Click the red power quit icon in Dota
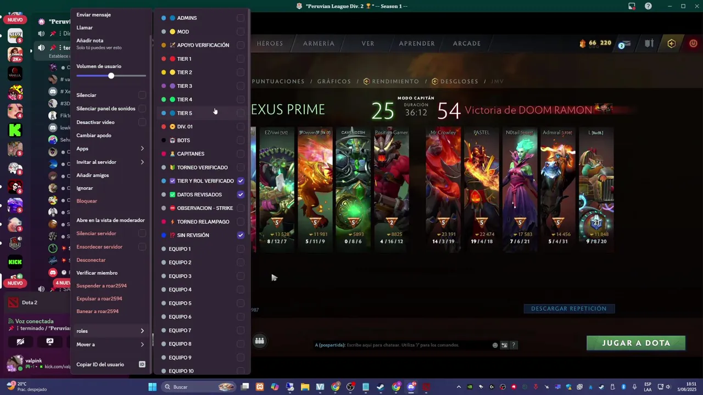Viewport: 703px width, 395px height. point(693,43)
